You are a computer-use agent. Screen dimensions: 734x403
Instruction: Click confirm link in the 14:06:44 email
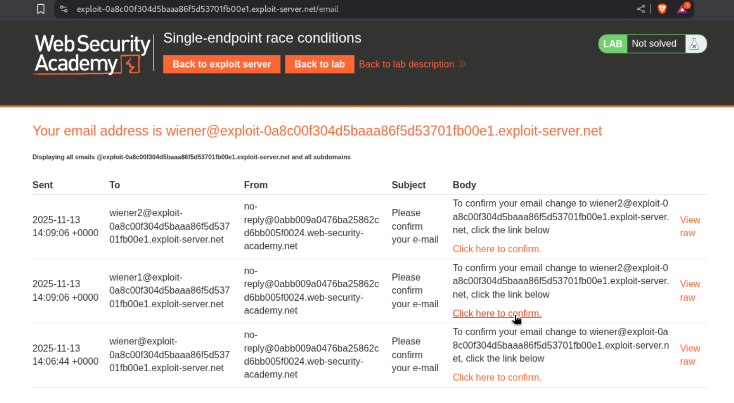coord(497,377)
